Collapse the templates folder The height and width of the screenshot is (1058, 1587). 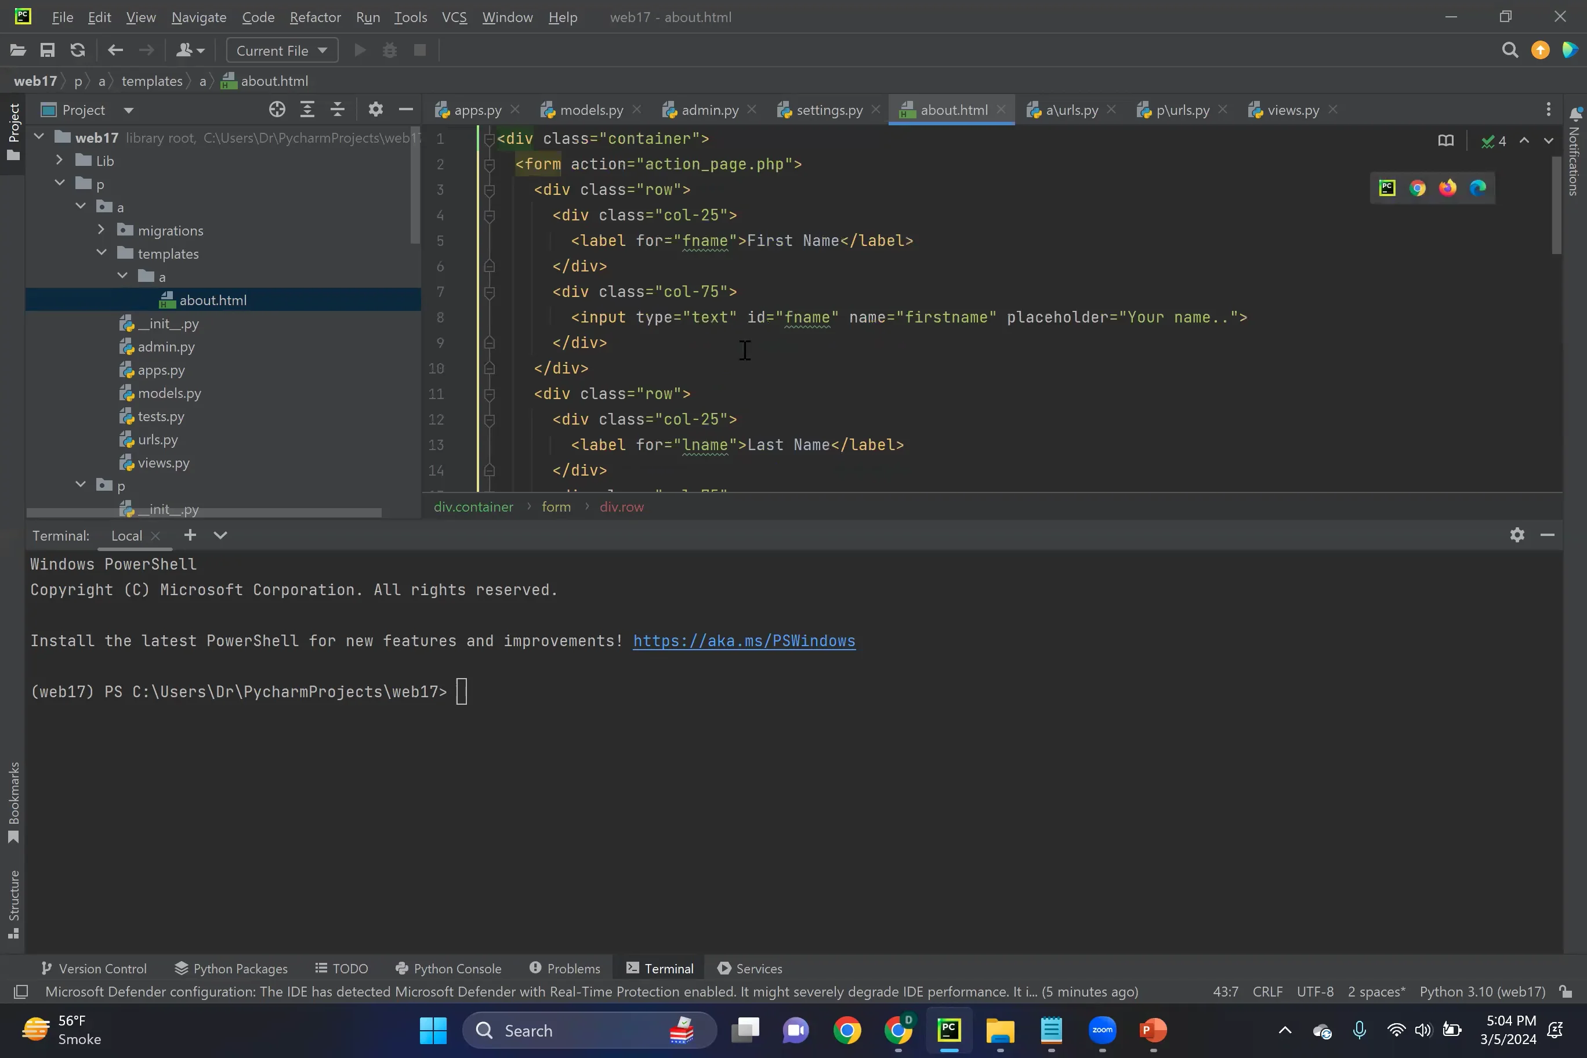click(101, 253)
